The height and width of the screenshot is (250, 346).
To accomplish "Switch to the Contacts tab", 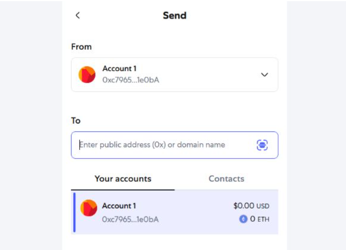I will [x=226, y=179].
